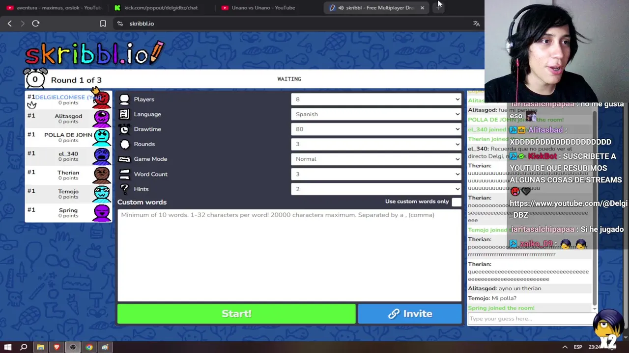
Task: Click the Game Mode icon
Action: 124,159
